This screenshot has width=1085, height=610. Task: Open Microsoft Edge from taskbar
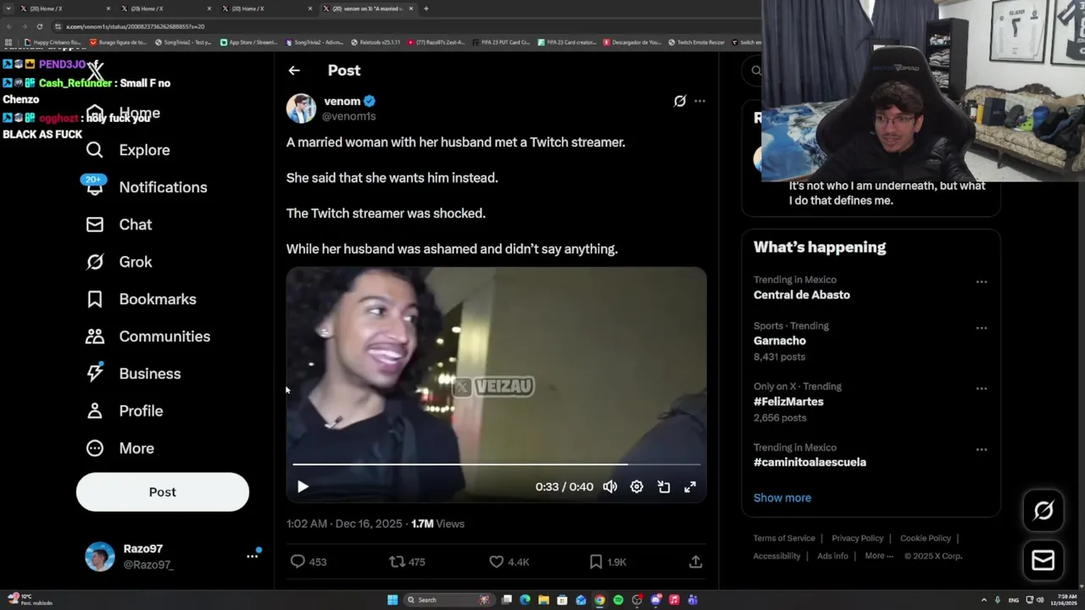tap(525, 600)
